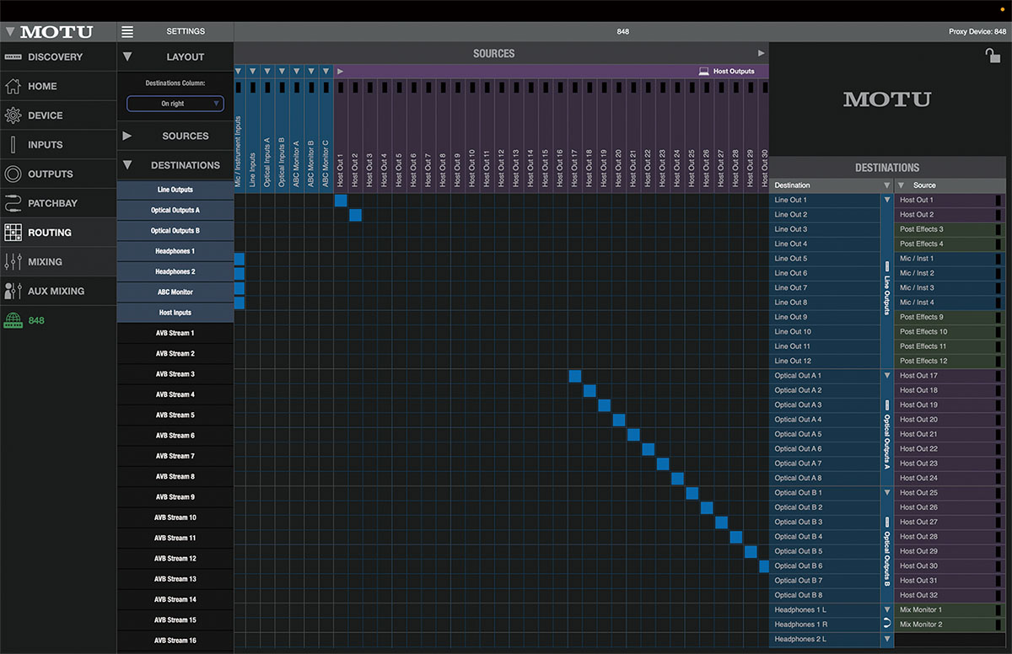Select the green 848 device icon

tap(13, 320)
